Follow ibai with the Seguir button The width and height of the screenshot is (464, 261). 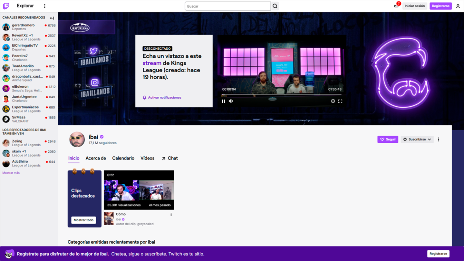(388, 140)
